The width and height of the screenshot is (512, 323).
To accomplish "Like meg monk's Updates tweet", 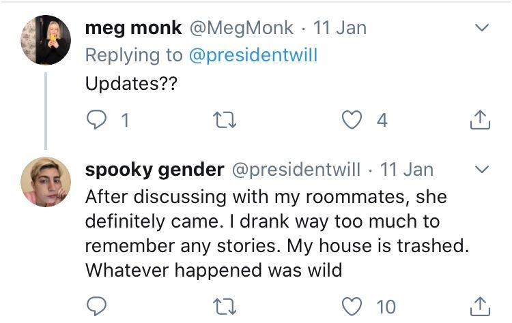I will tap(352, 120).
